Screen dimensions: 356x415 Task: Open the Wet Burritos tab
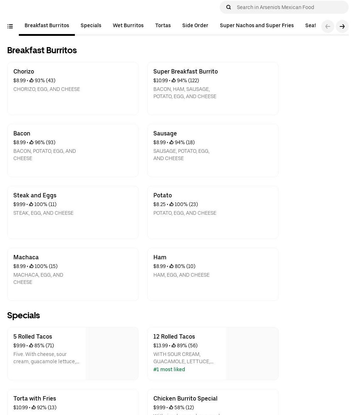[128, 26]
